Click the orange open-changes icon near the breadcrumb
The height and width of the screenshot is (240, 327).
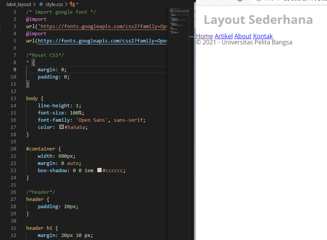coord(73,4)
